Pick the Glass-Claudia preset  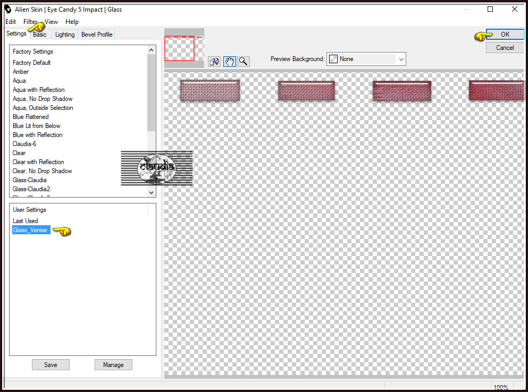coord(29,181)
